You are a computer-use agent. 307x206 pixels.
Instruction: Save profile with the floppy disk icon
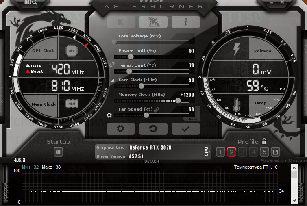(x=275, y=152)
